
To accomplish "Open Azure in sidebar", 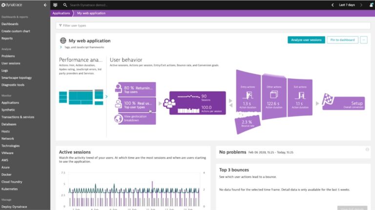I will (5, 167).
